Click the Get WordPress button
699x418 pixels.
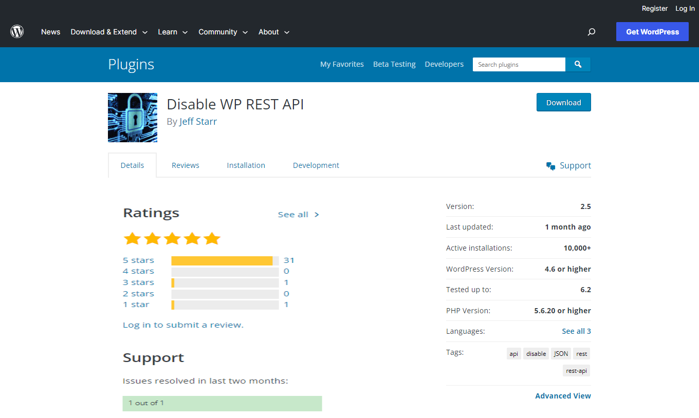[653, 32]
